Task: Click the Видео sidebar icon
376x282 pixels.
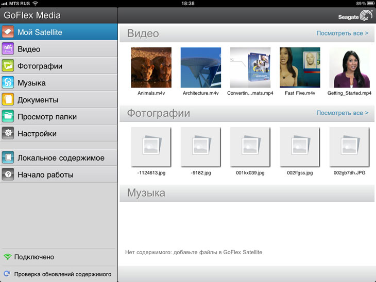Action: coord(8,49)
